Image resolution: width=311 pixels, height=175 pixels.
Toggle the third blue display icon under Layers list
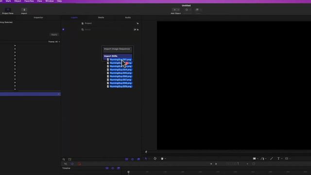[138, 159]
